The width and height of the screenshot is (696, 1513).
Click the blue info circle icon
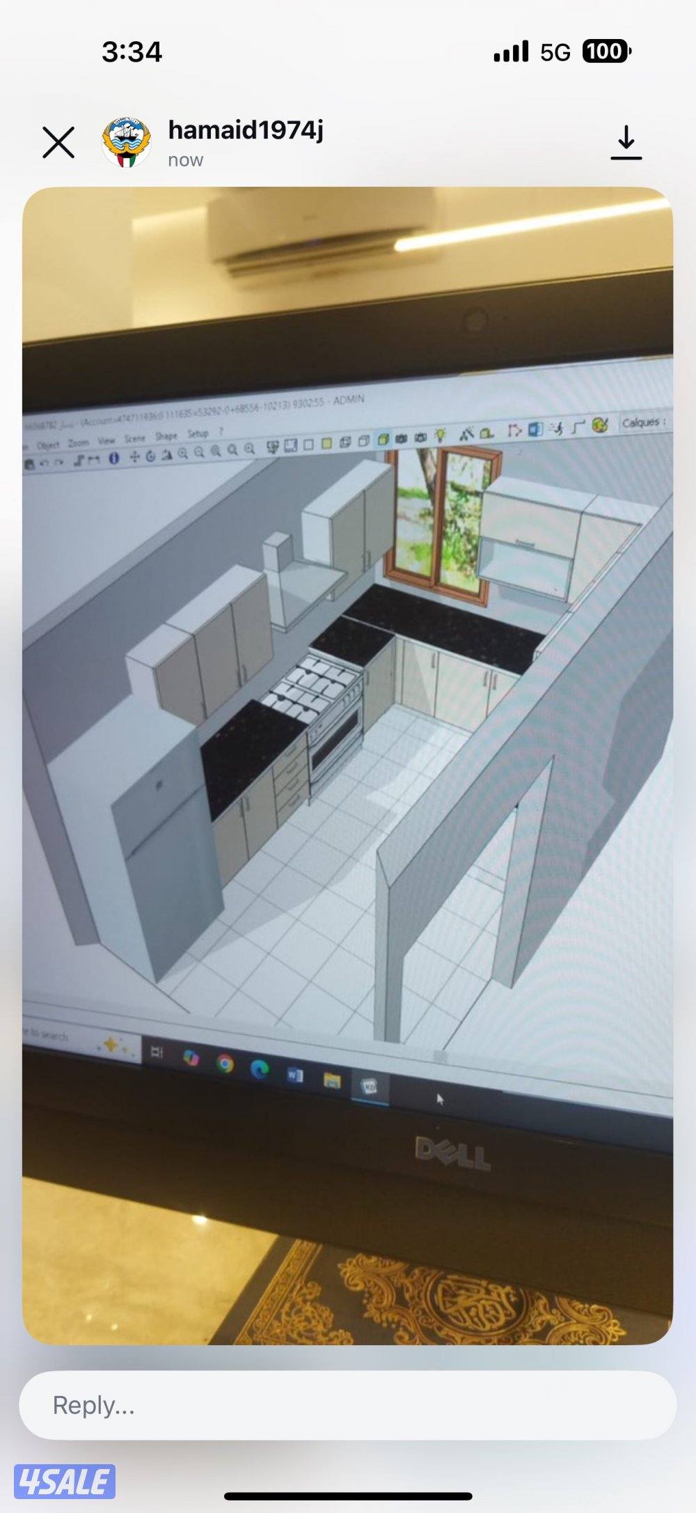(115, 458)
